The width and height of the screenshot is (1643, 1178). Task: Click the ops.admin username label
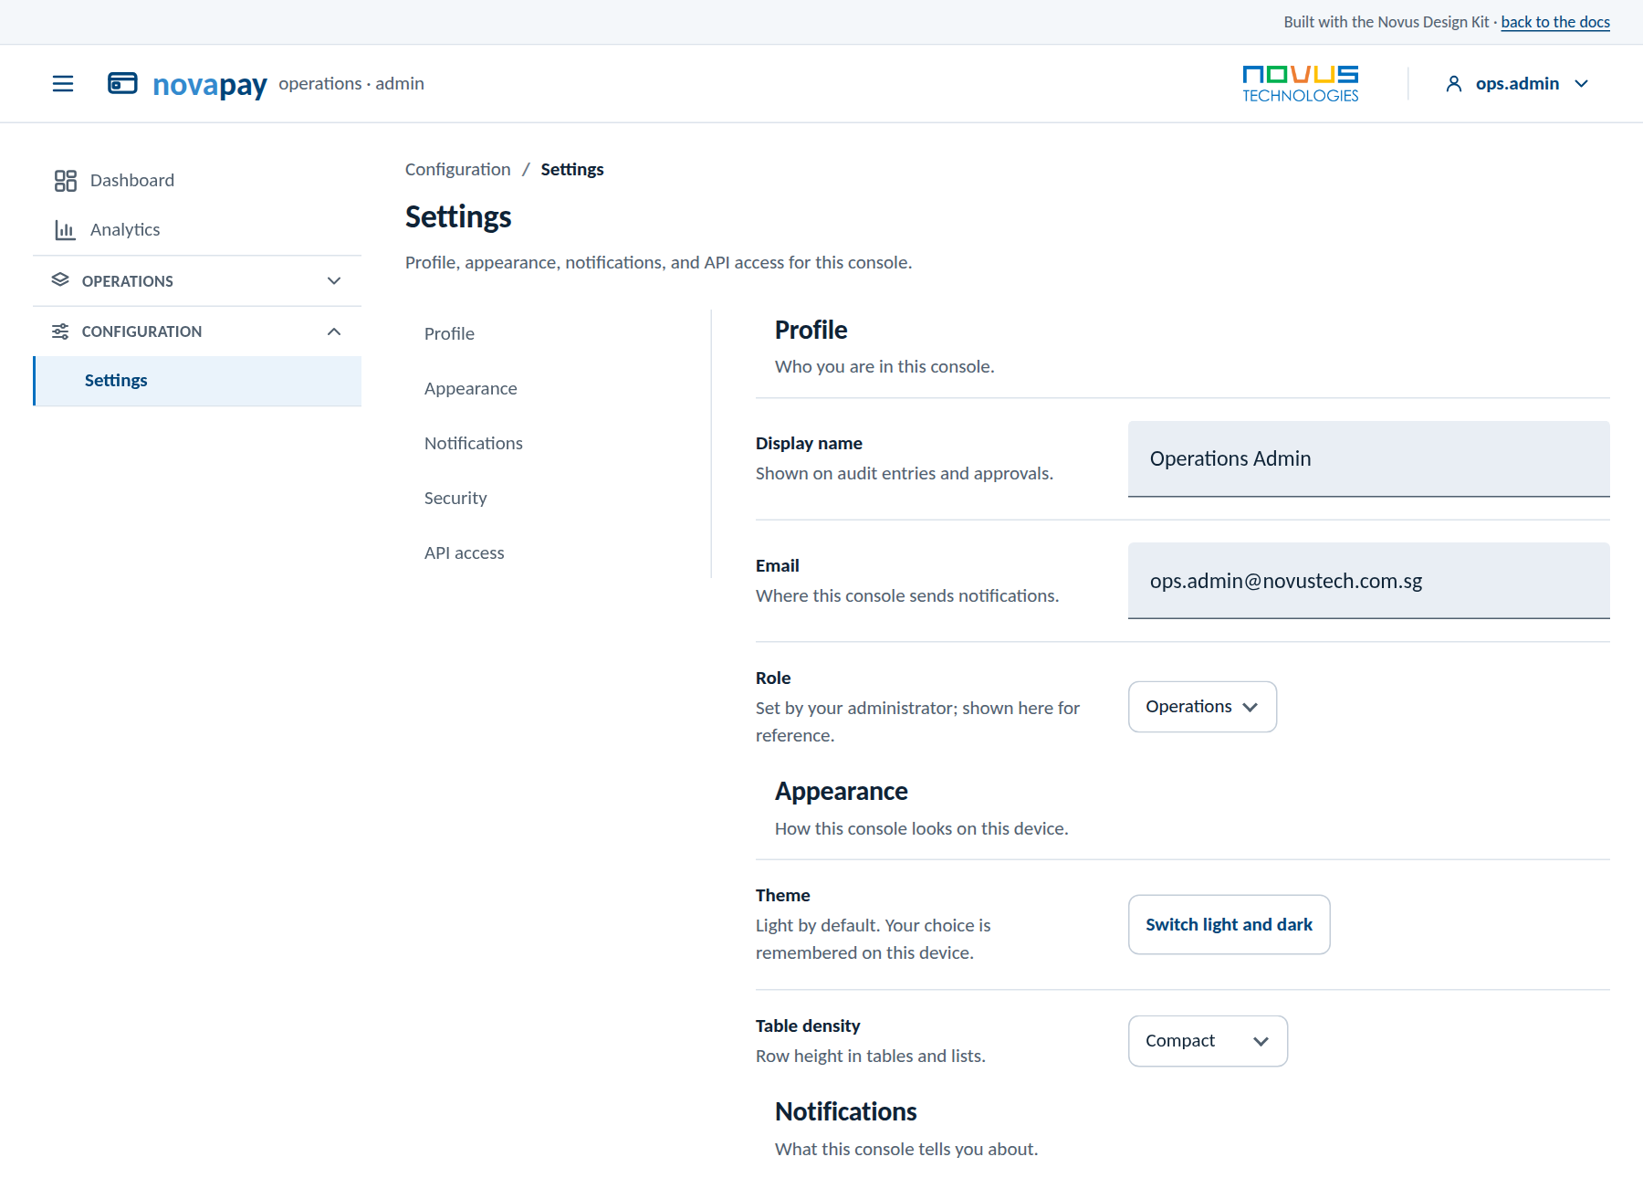click(1517, 84)
